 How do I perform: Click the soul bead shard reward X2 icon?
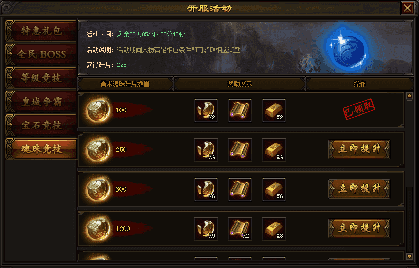(206, 110)
